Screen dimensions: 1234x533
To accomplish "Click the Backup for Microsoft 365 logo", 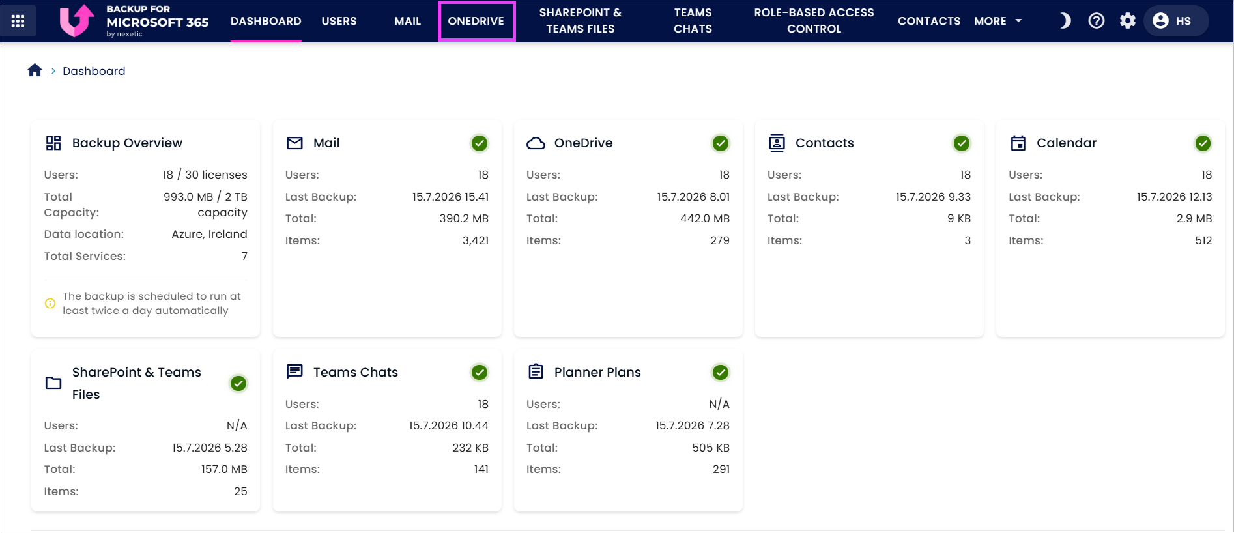I will coord(134,21).
